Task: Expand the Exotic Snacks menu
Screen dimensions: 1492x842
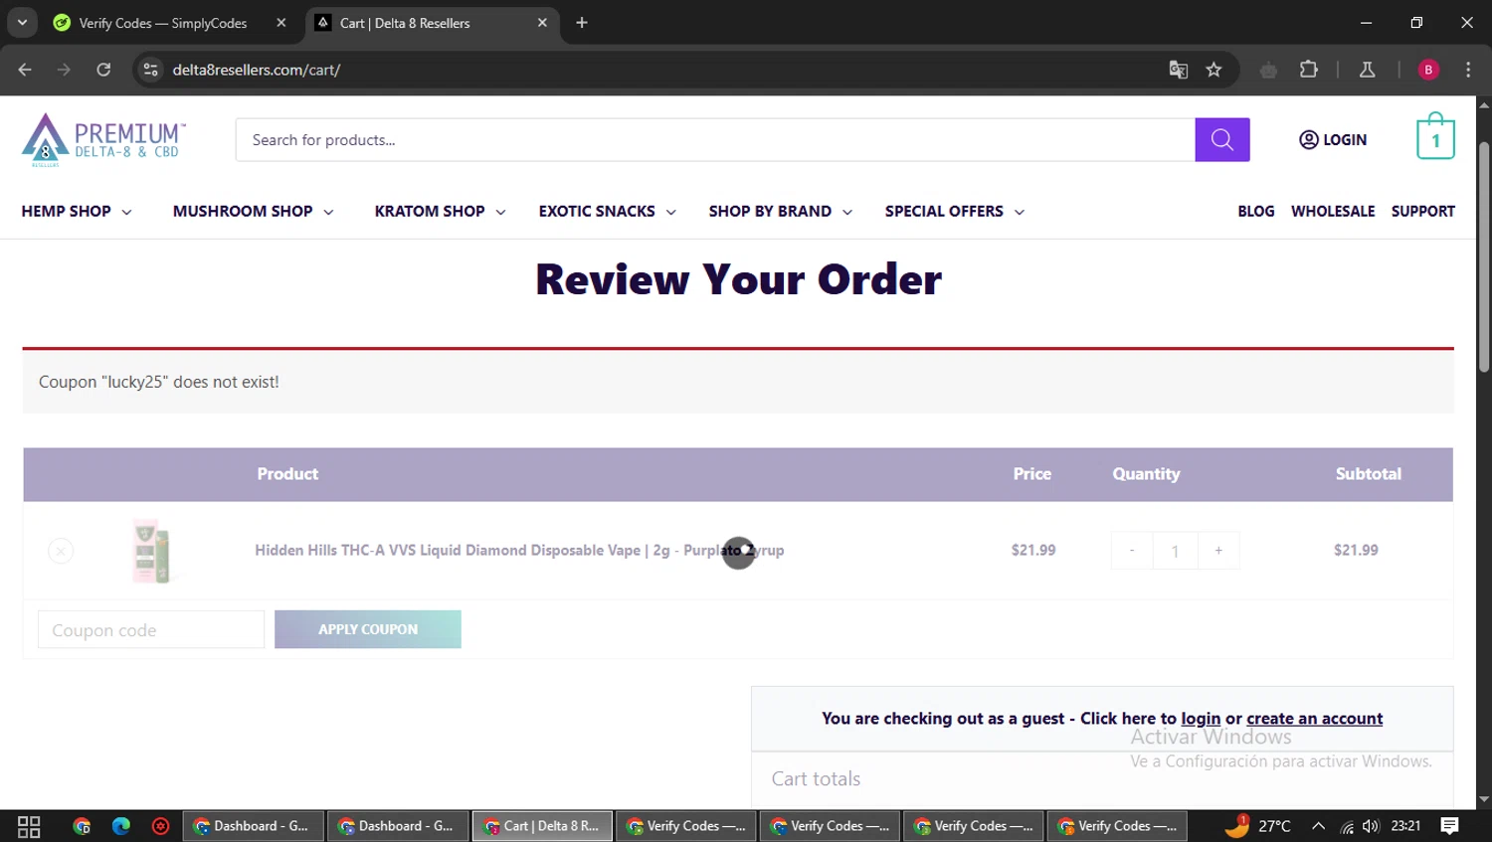Action: pyautogui.click(x=607, y=212)
